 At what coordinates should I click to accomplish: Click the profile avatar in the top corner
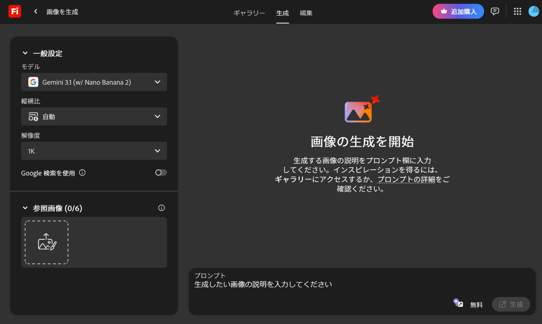click(534, 11)
